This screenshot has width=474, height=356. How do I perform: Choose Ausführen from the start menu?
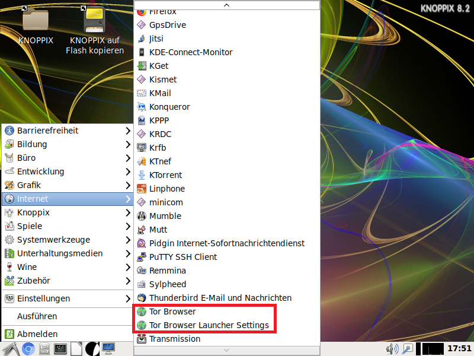[x=68, y=316]
